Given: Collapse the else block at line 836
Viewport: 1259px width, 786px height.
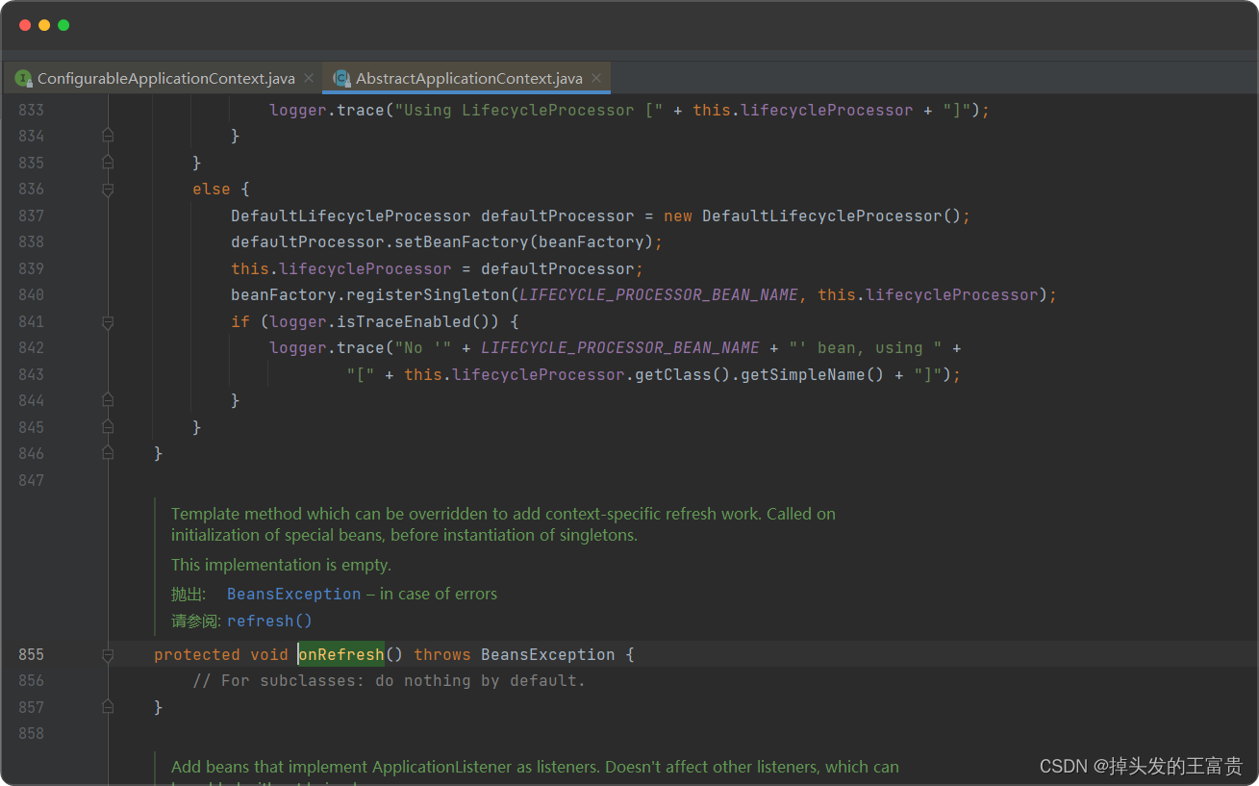Looking at the screenshot, I should pos(108,190).
